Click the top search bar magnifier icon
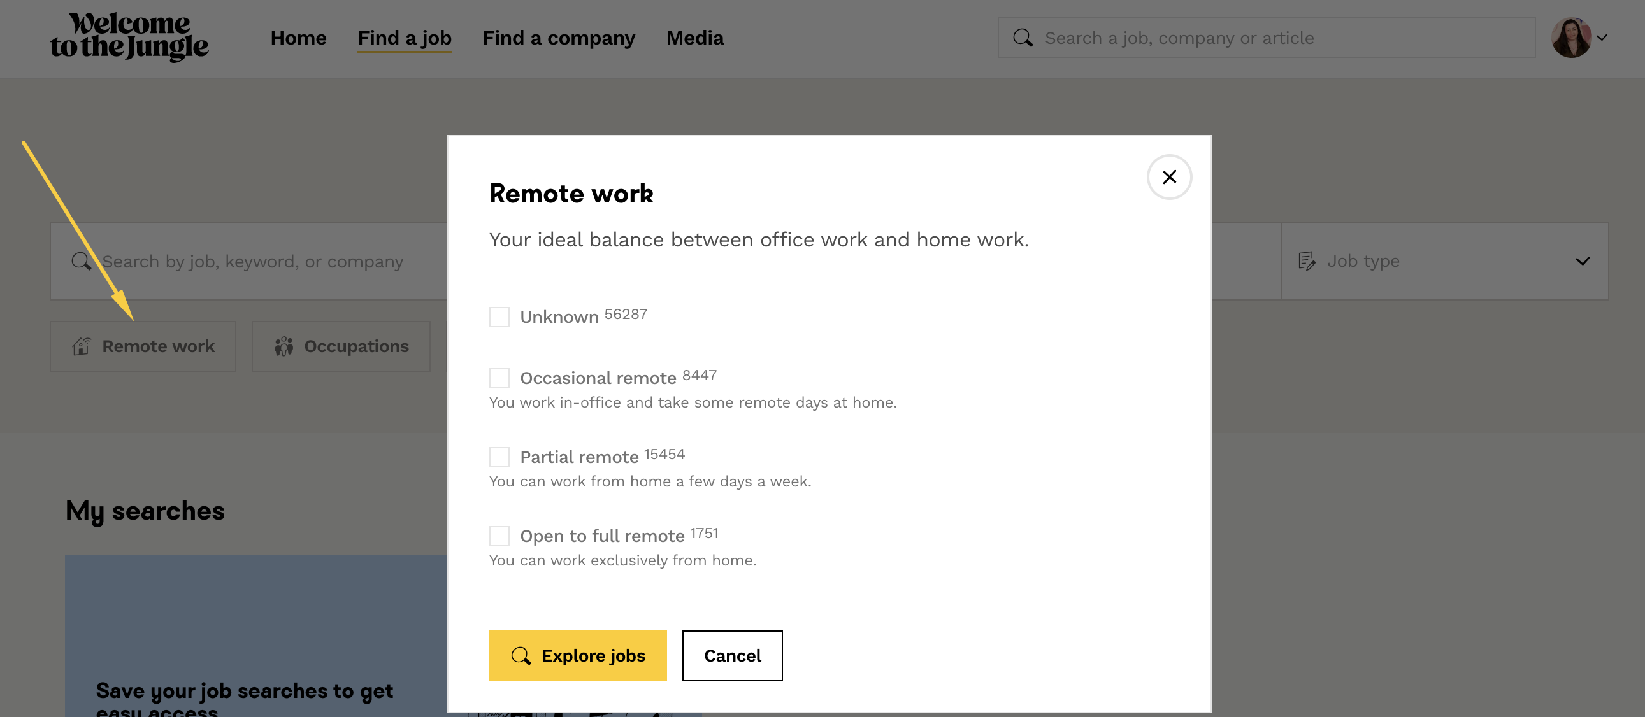The height and width of the screenshot is (717, 1645). [x=1023, y=38]
